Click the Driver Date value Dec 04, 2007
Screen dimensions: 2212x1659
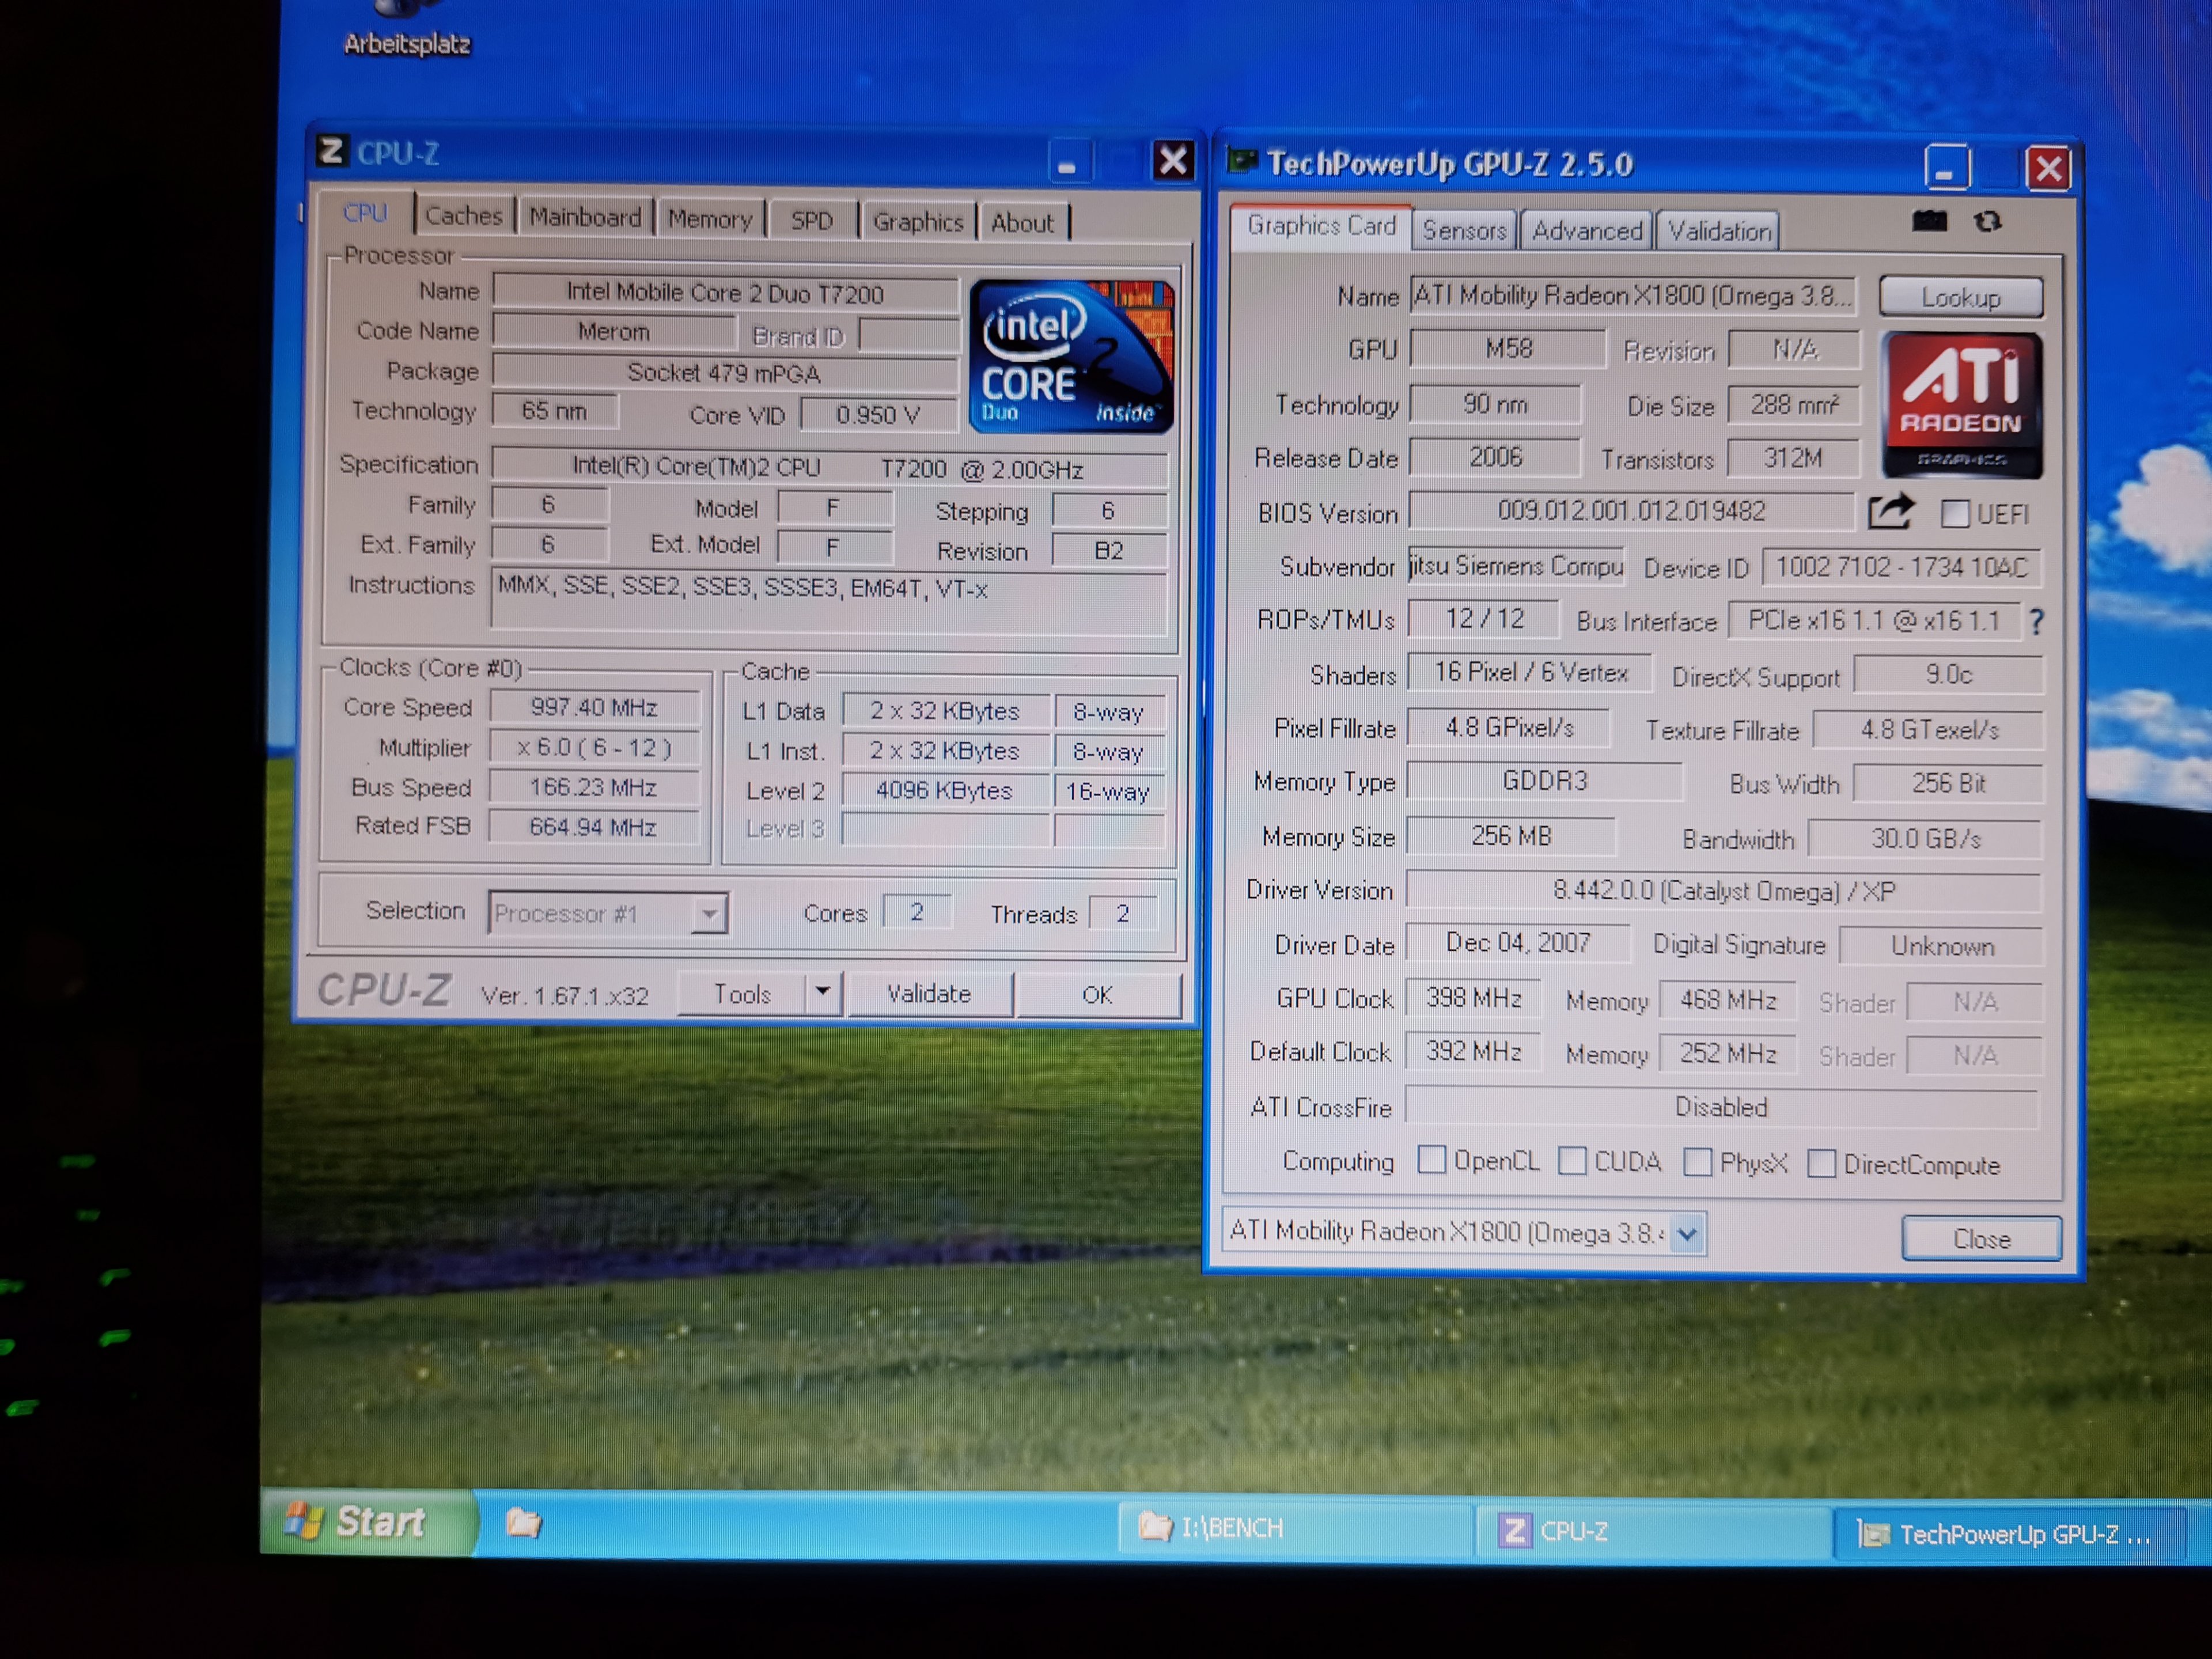[x=1518, y=942]
